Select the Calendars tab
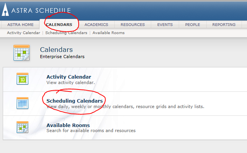Screen dimensions: 247x153 [x=59, y=25]
